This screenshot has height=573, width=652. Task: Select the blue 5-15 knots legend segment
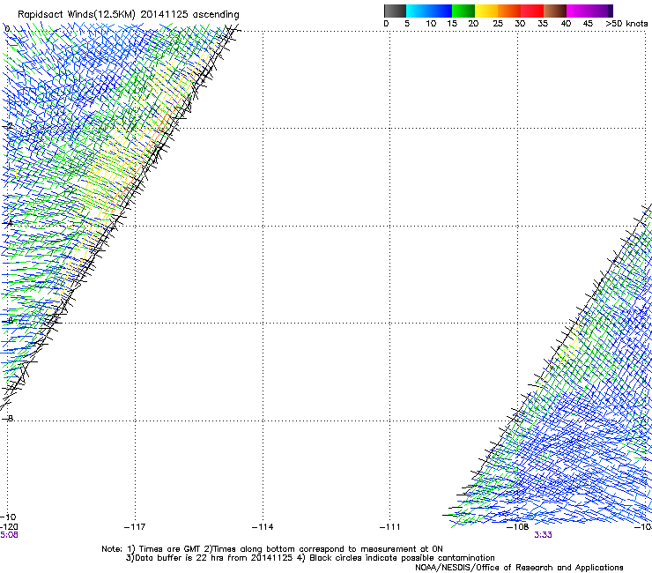click(429, 11)
